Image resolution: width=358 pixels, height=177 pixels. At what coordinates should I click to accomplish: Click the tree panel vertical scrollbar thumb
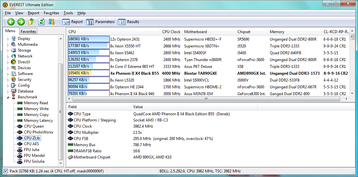(61, 112)
